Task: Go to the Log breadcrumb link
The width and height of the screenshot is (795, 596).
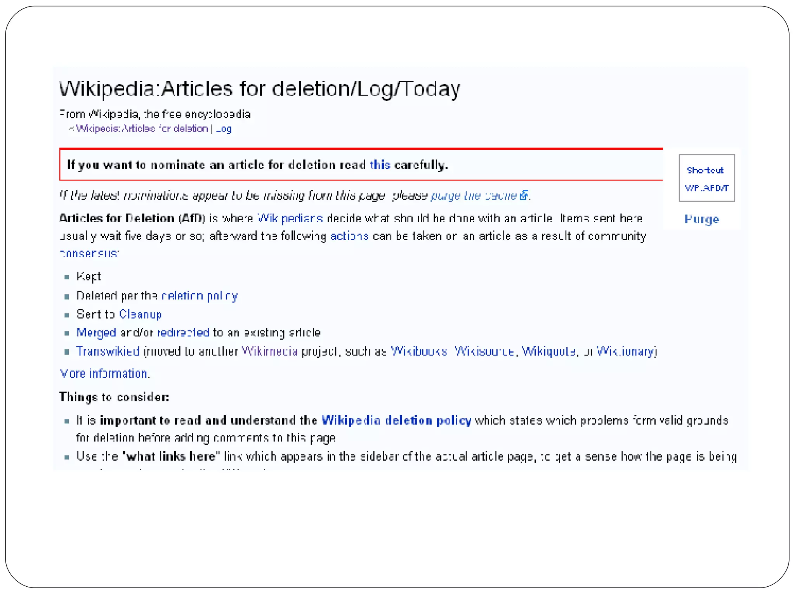Action: tap(224, 128)
